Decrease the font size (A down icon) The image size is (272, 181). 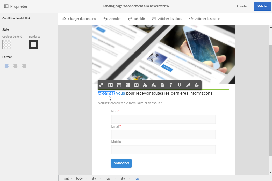tap(154, 85)
